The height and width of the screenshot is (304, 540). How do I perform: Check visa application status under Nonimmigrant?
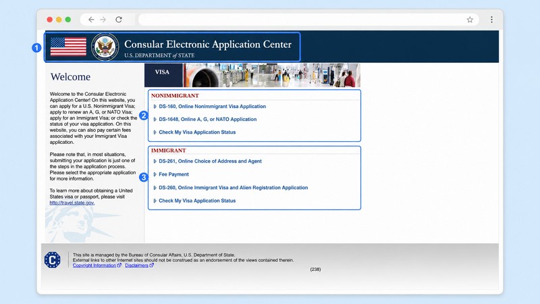(197, 132)
